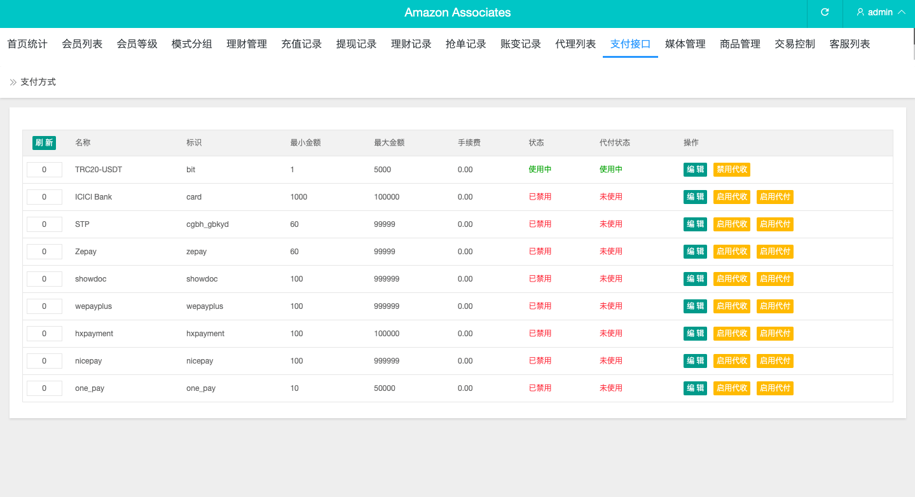The height and width of the screenshot is (497, 915).
Task: Select the 商品管理 tab
Action: pos(740,44)
